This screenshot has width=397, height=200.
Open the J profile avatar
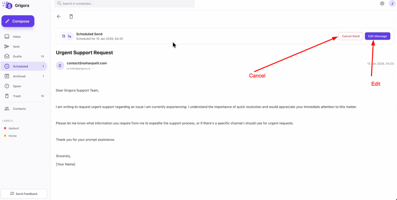392,3
